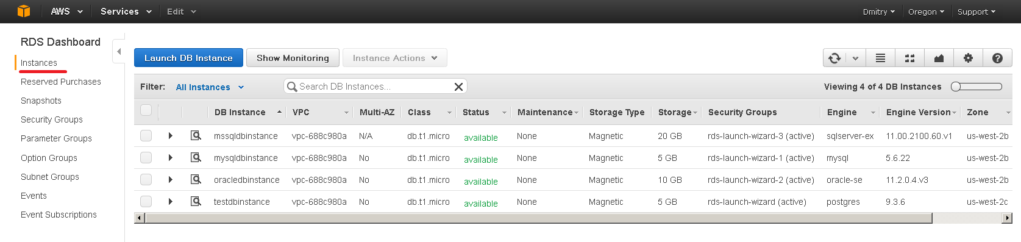Image resolution: width=1021 pixels, height=242 pixels.
Task: Refresh the DB instances list
Action: click(834, 58)
